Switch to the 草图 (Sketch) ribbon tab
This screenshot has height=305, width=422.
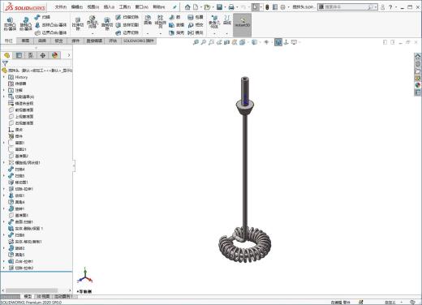tap(25, 41)
